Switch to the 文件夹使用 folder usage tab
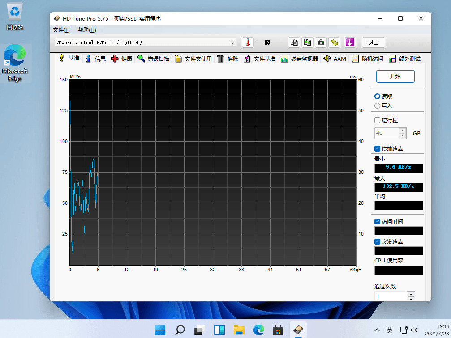The width and height of the screenshot is (451, 338). click(193, 59)
